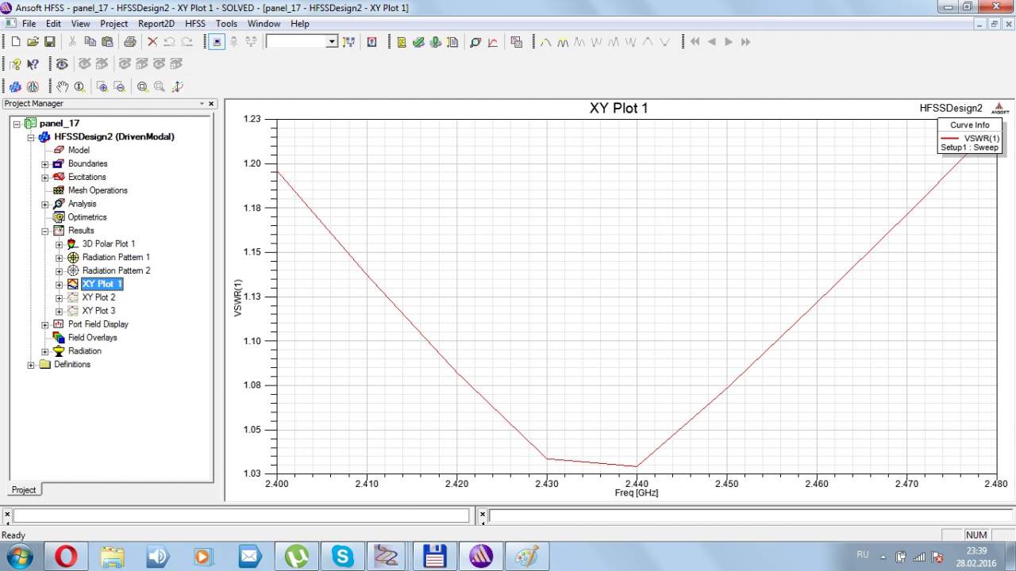Click the Delete red X icon
Screen dimensions: 1016x571
(x=152, y=42)
